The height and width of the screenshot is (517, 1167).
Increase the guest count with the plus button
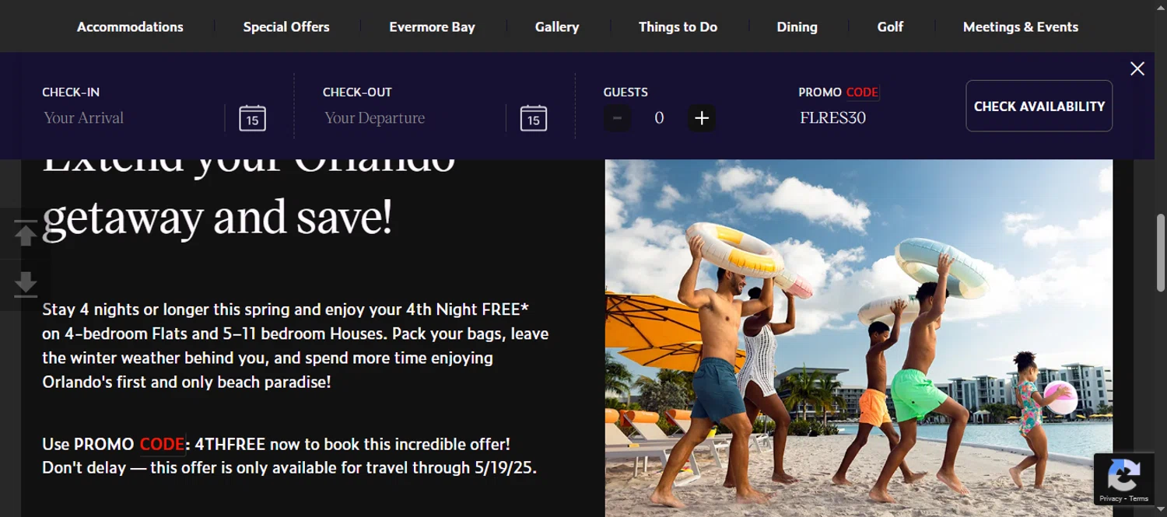click(x=702, y=118)
